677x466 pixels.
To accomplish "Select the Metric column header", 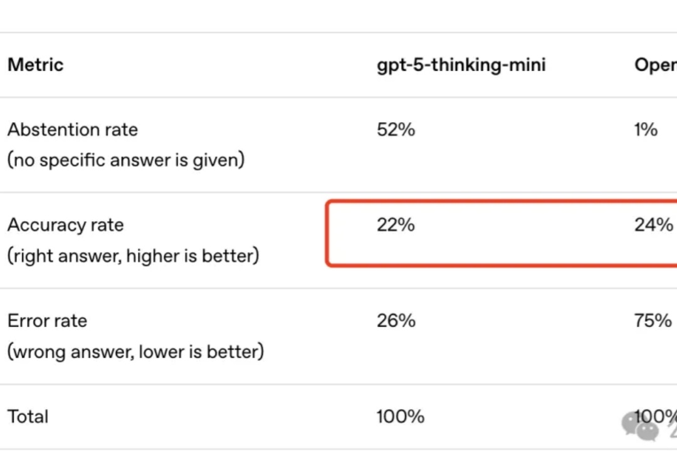I will [35, 65].
